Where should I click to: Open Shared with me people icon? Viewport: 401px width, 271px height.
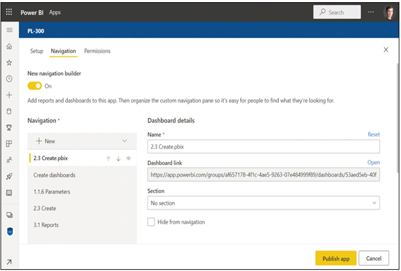click(9, 160)
